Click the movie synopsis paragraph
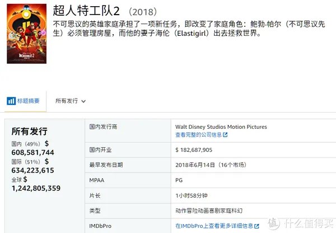 pyautogui.click(x=189, y=29)
